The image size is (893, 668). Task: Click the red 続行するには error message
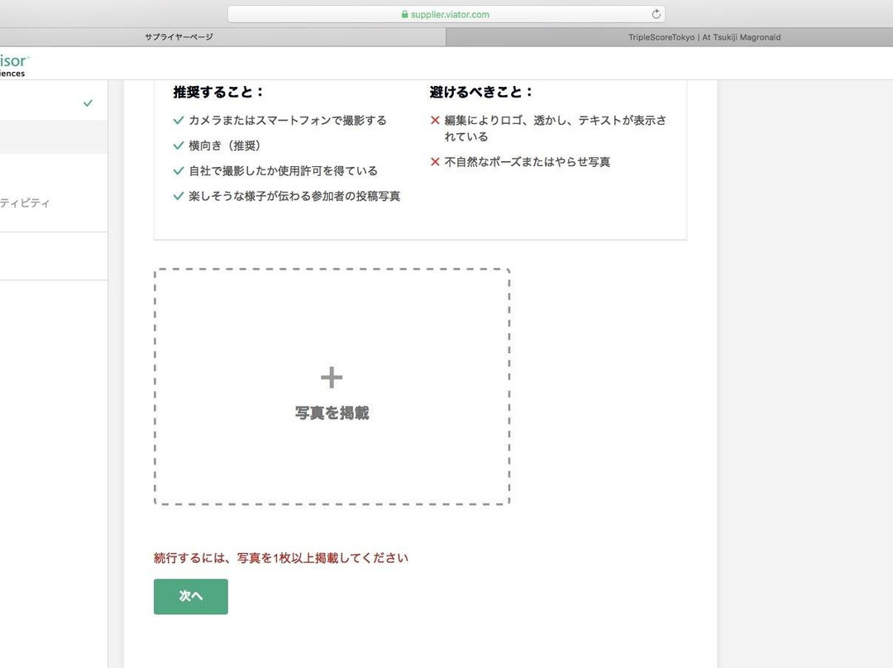[281, 558]
